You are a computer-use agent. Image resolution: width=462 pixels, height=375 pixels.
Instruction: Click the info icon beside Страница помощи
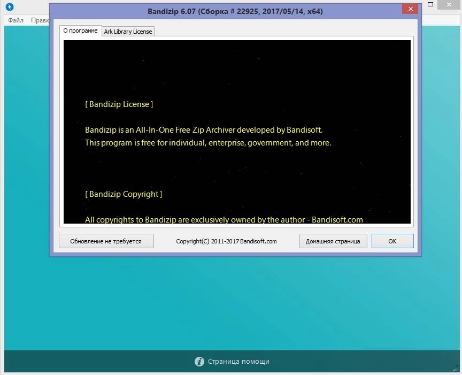coord(199,362)
